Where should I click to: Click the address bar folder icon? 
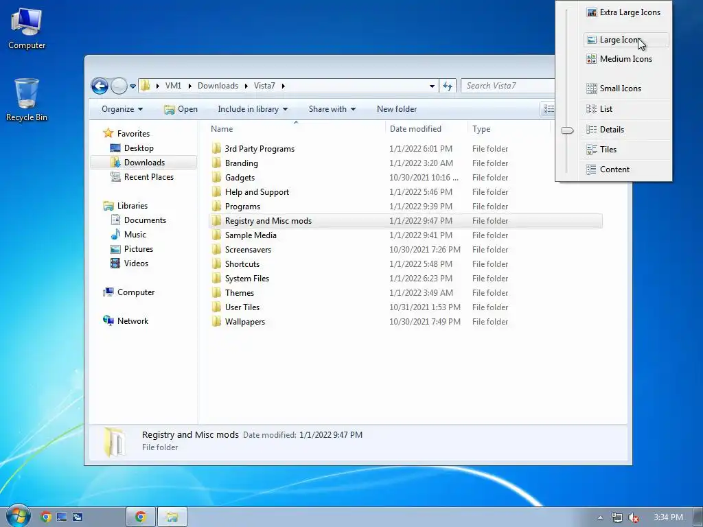coord(145,85)
